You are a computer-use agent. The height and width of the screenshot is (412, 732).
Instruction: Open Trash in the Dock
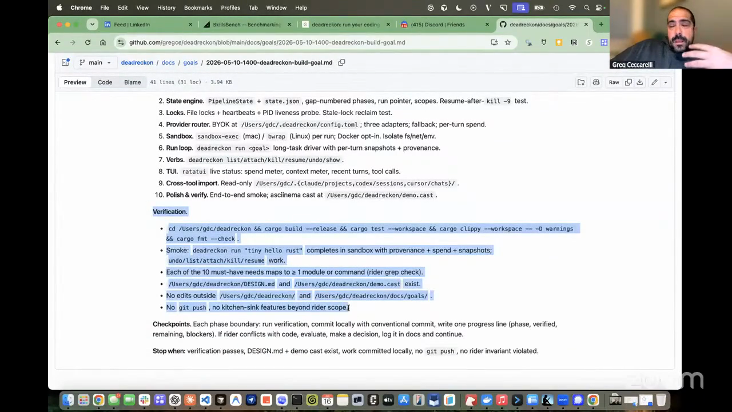point(661,400)
